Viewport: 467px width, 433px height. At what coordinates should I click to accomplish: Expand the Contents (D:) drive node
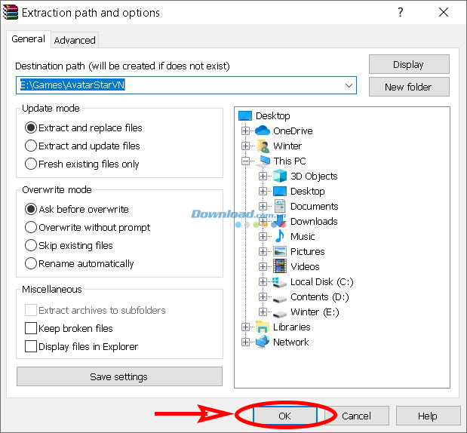point(263,297)
